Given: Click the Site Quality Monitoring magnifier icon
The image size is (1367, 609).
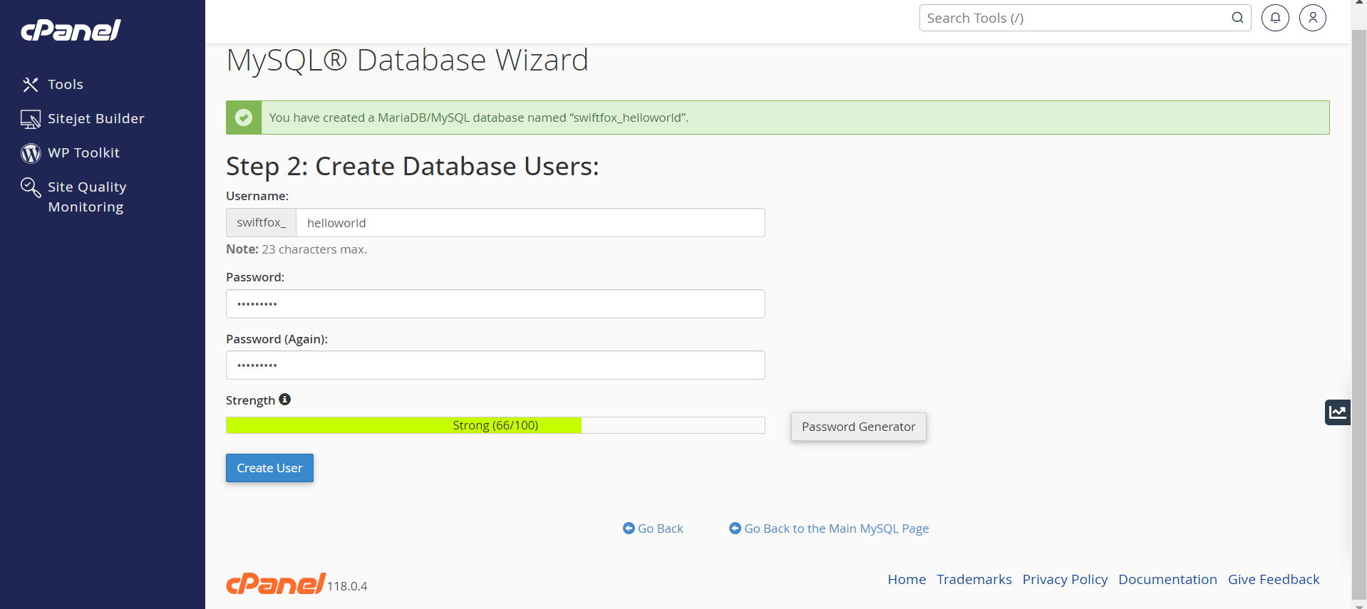Looking at the screenshot, I should pyautogui.click(x=31, y=187).
